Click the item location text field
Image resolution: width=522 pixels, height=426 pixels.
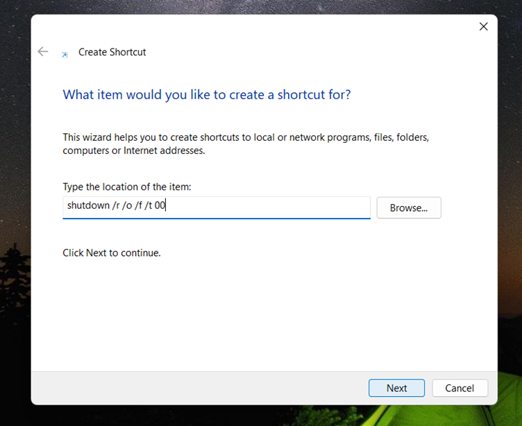(x=217, y=207)
